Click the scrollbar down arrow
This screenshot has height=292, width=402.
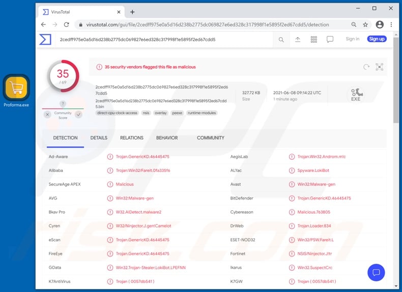(x=396, y=286)
